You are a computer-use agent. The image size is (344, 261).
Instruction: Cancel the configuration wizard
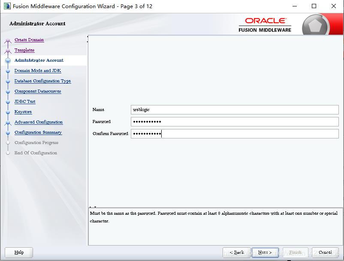tap(325, 252)
